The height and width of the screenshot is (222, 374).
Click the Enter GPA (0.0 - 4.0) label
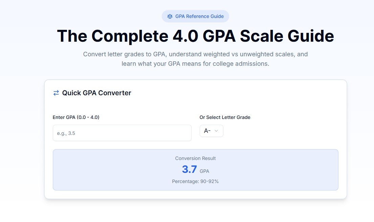click(x=76, y=117)
